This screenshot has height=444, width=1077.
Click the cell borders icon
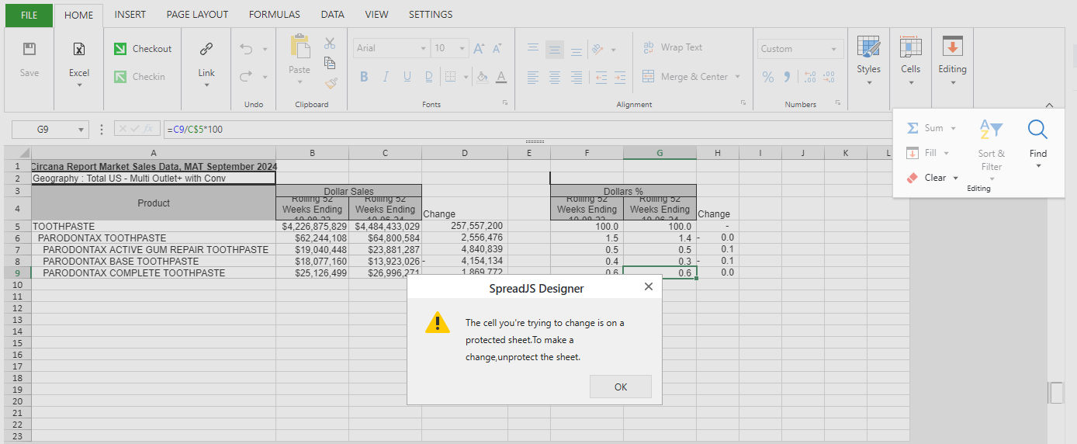pyautogui.click(x=450, y=77)
